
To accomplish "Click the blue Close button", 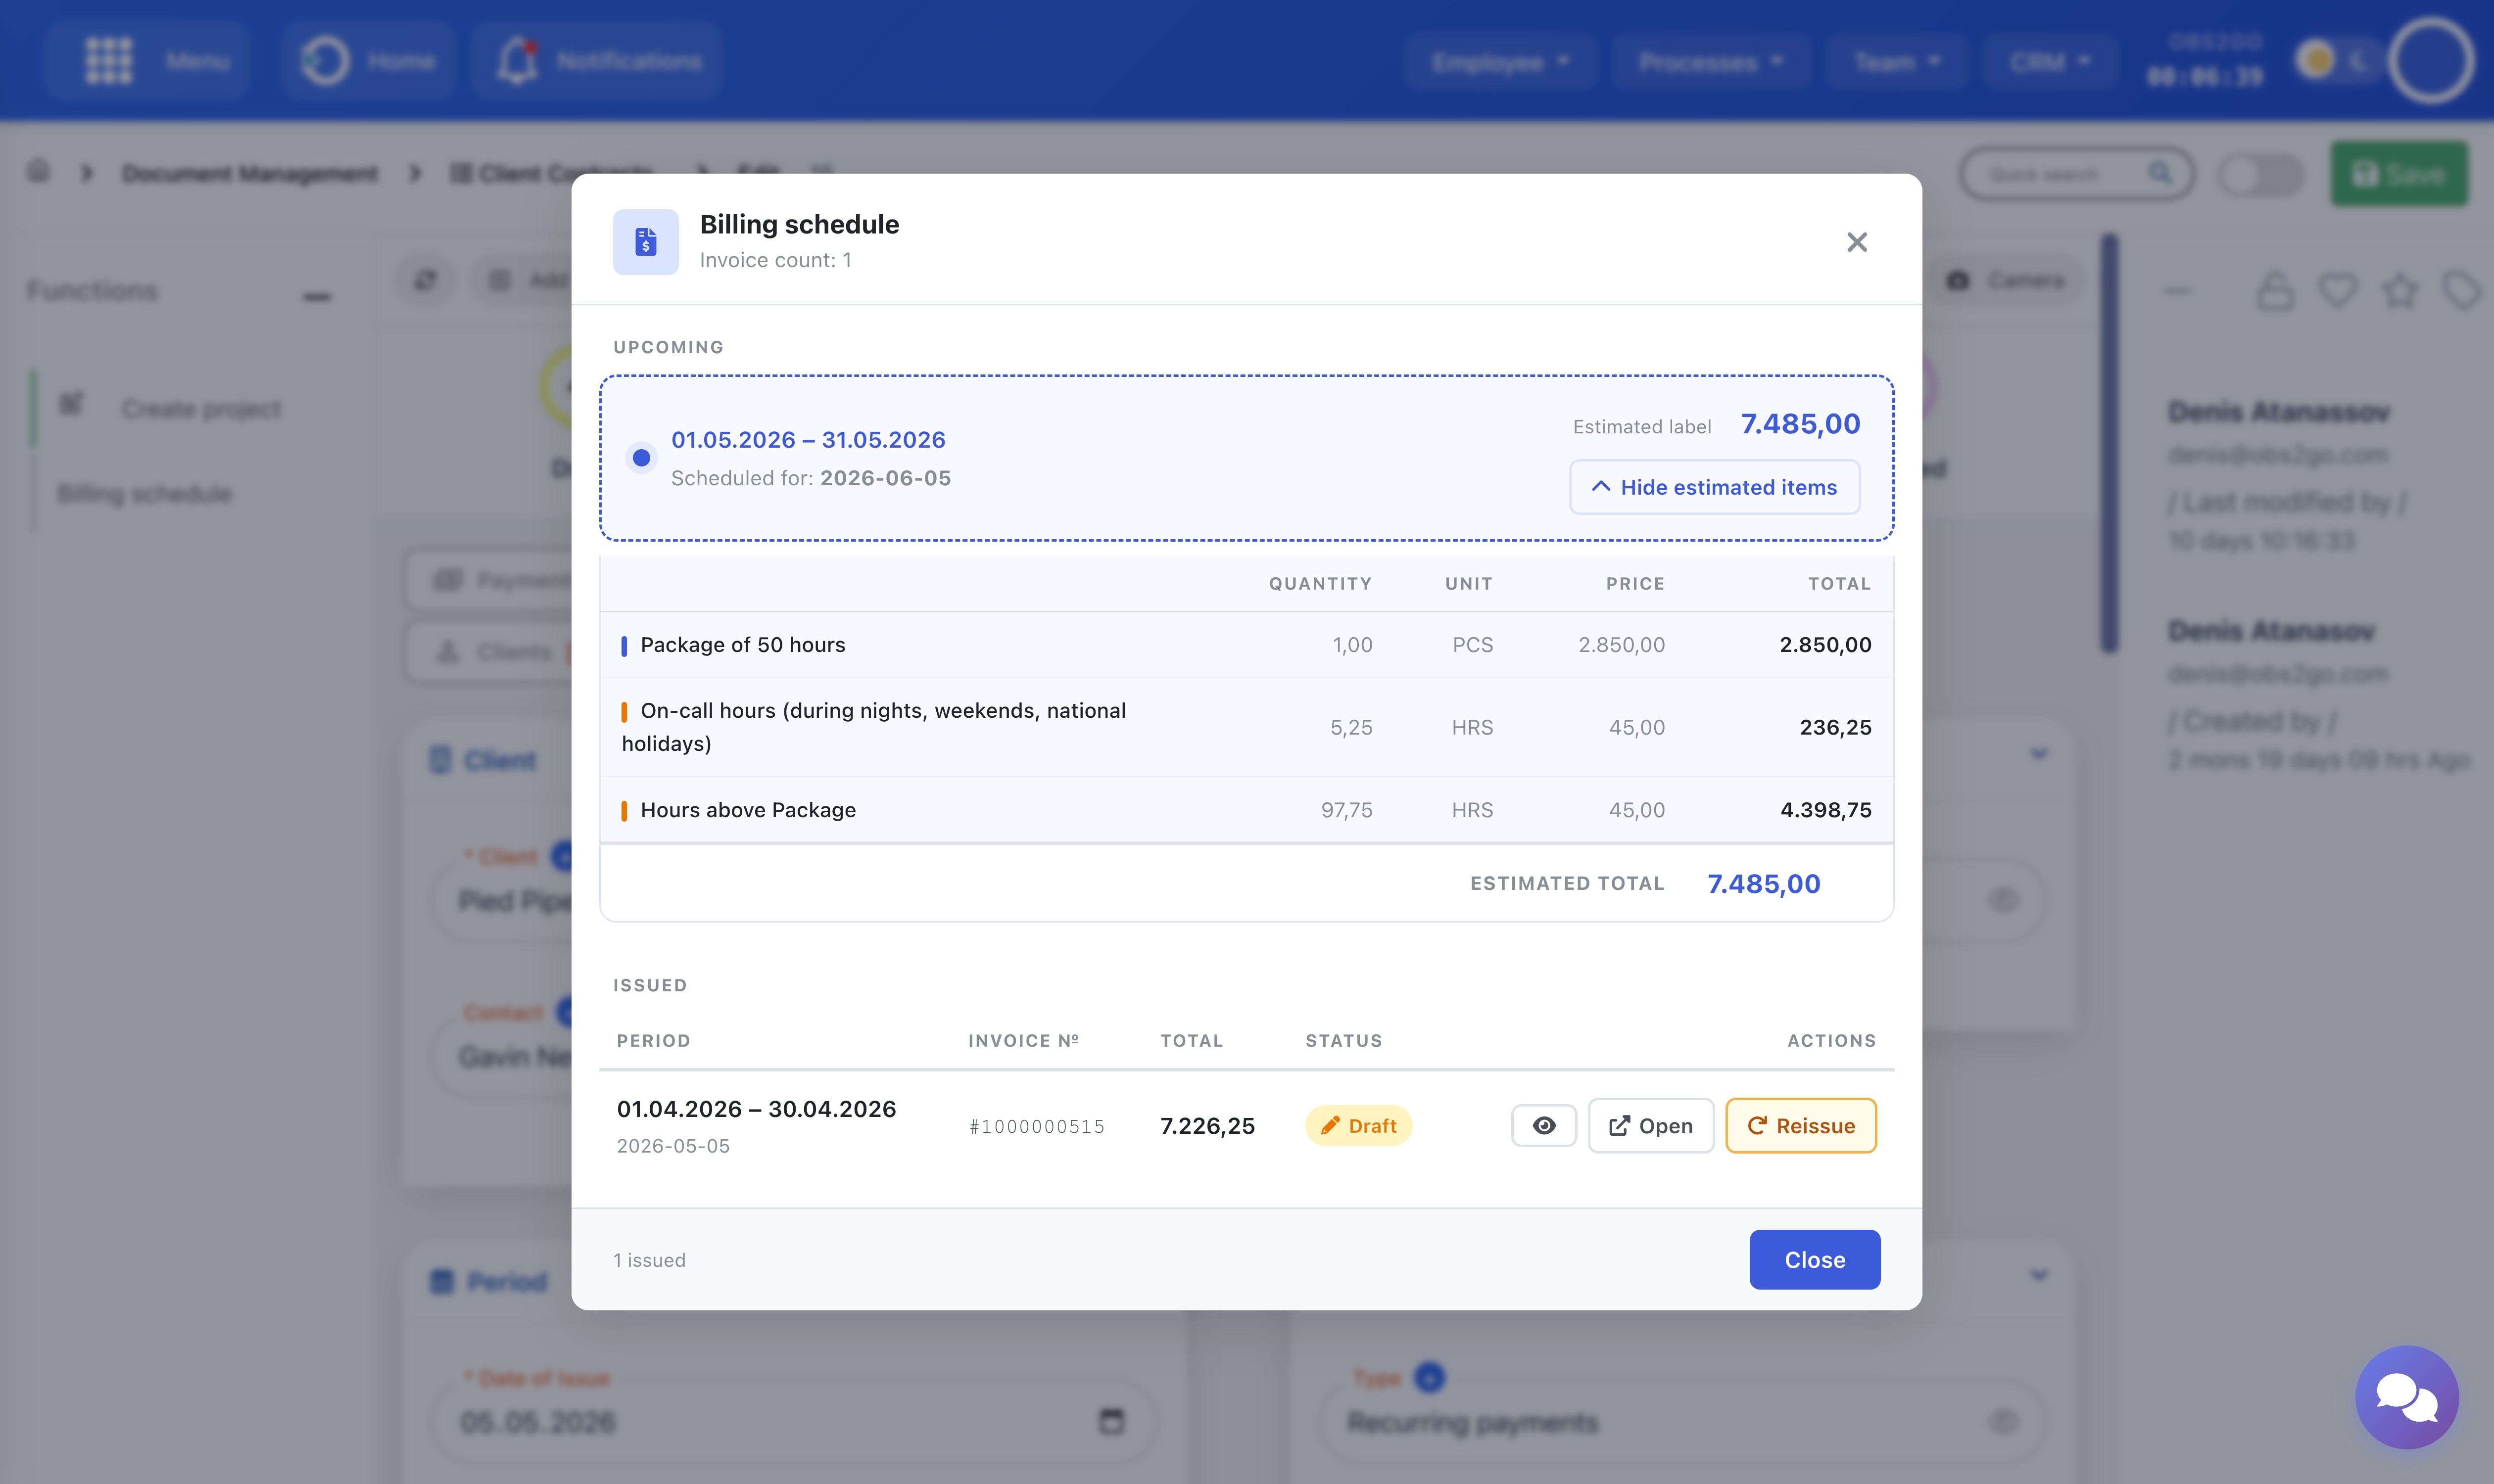I will [x=1814, y=1260].
